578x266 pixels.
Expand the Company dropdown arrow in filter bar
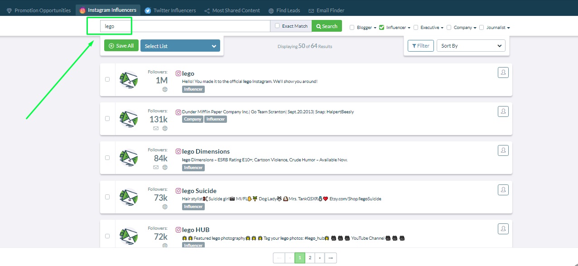click(x=475, y=28)
